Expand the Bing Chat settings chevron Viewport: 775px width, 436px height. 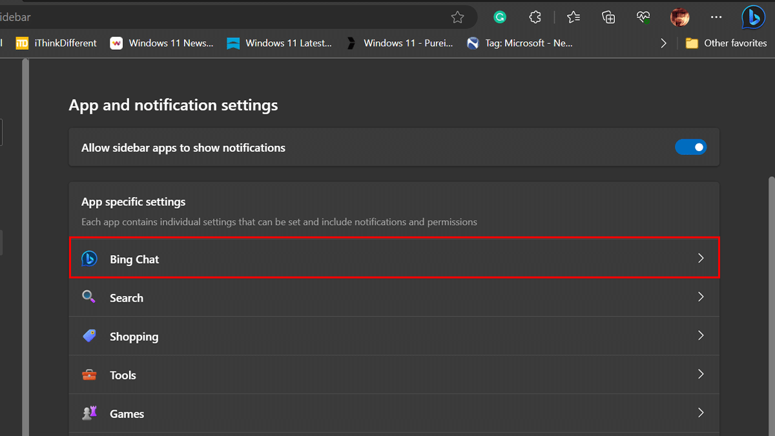point(701,258)
